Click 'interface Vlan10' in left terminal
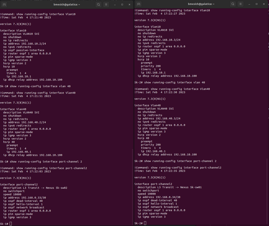The height and width of the screenshot is (226, 269). click(x=13, y=30)
